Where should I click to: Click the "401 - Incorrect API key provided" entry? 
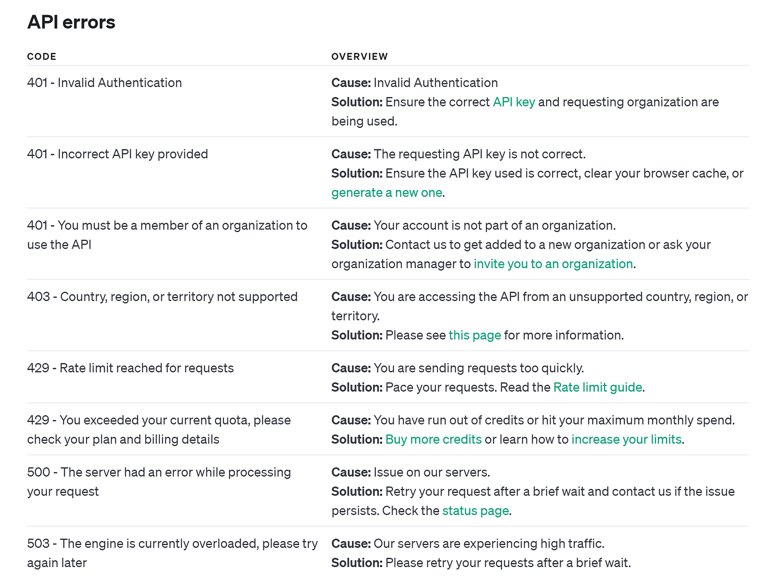point(117,154)
